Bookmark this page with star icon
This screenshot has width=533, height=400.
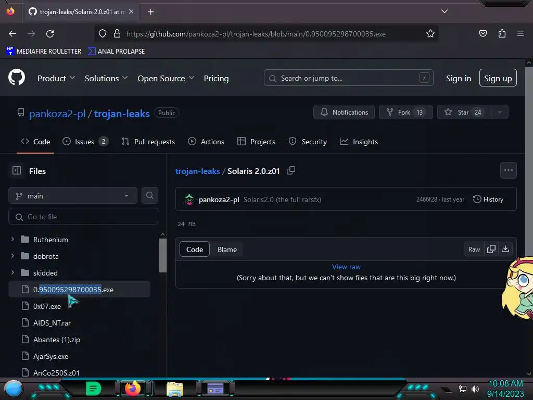pos(430,34)
